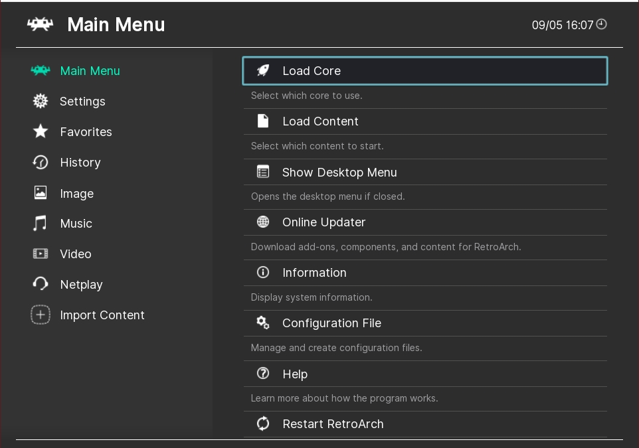The height and width of the screenshot is (448, 639).
Task: Switch to the Settings sidebar tab
Action: [82, 102]
